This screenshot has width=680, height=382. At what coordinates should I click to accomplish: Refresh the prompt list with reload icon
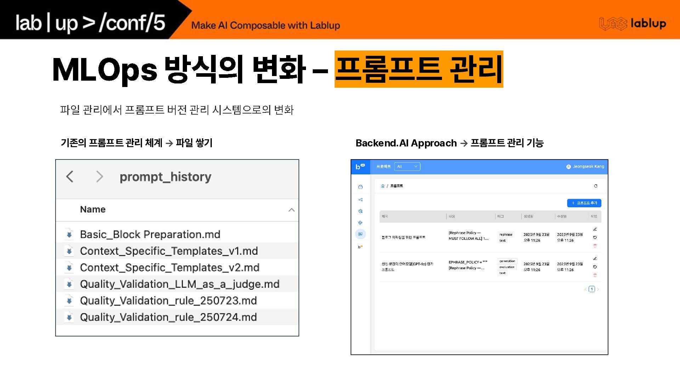[596, 186]
